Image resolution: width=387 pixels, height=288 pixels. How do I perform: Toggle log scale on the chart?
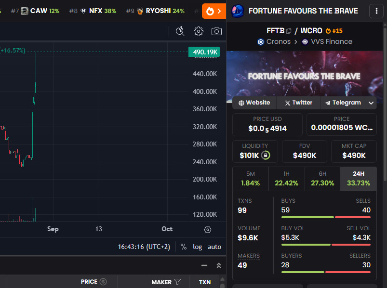198,247
